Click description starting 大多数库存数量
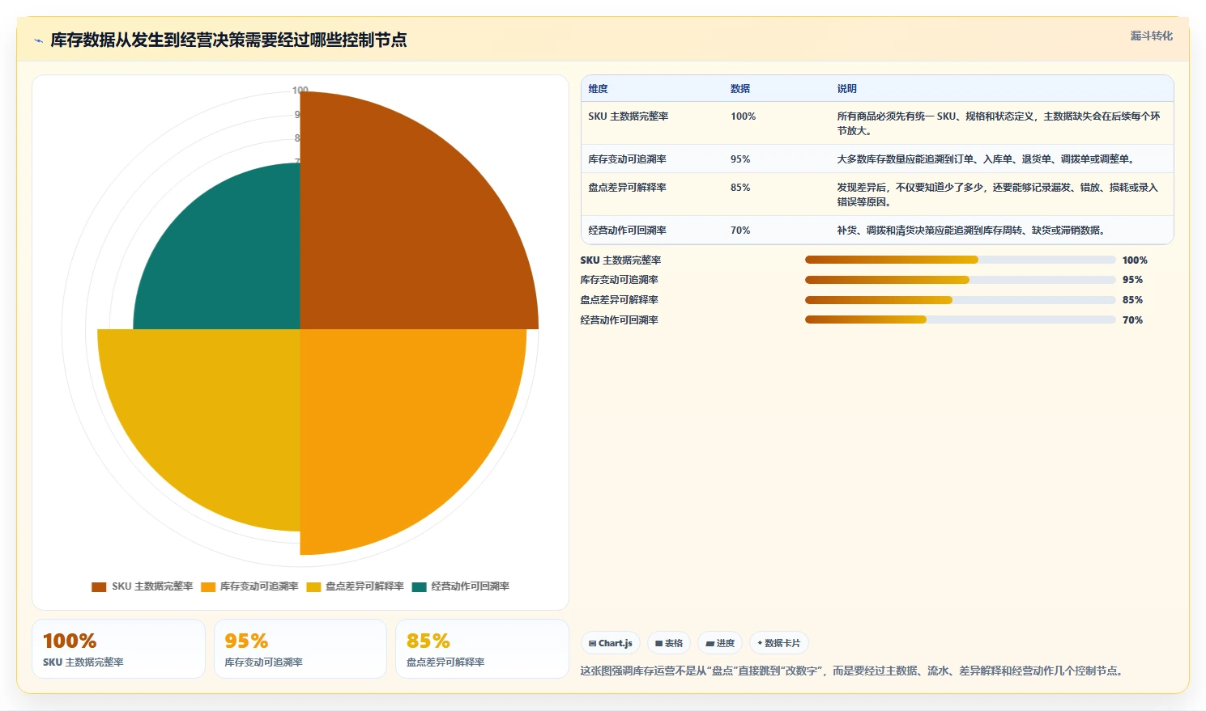This screenshot has width=1206, height=711. 987,159
